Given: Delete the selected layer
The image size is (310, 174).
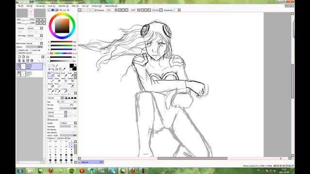Looking at the screenshot, I should click(31, 60).
